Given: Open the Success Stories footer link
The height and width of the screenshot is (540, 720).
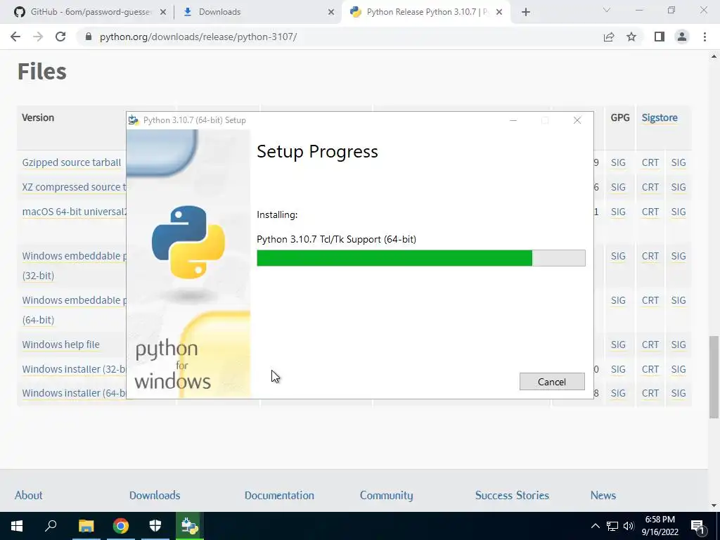Looking at the screenshot, I should (x=512, y=496).
